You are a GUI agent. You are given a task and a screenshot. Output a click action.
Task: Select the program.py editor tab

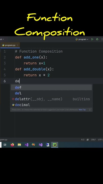click(10, 45)
